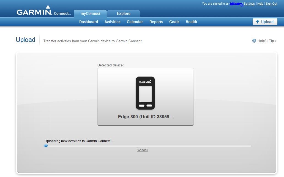Click the upload arrow icon in Upload button

tap(258, 22)
